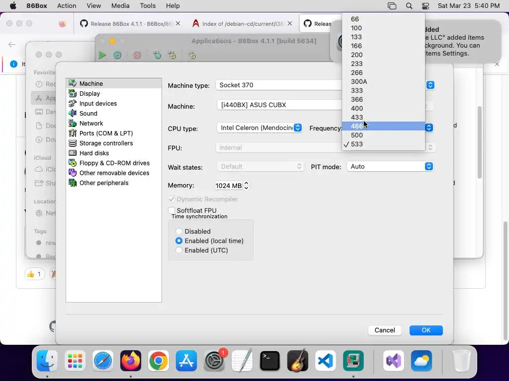Choose 500 frequency option
Viewport: 509px width, 381px height.
pyautogui.click(x=383, y=135)
